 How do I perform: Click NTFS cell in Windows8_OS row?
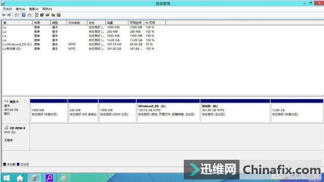(x=72, y=44)
